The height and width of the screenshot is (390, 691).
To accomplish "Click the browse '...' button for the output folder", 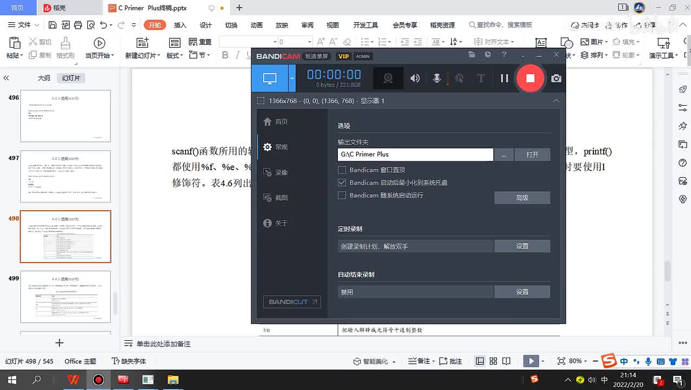I will pos(504,154).
